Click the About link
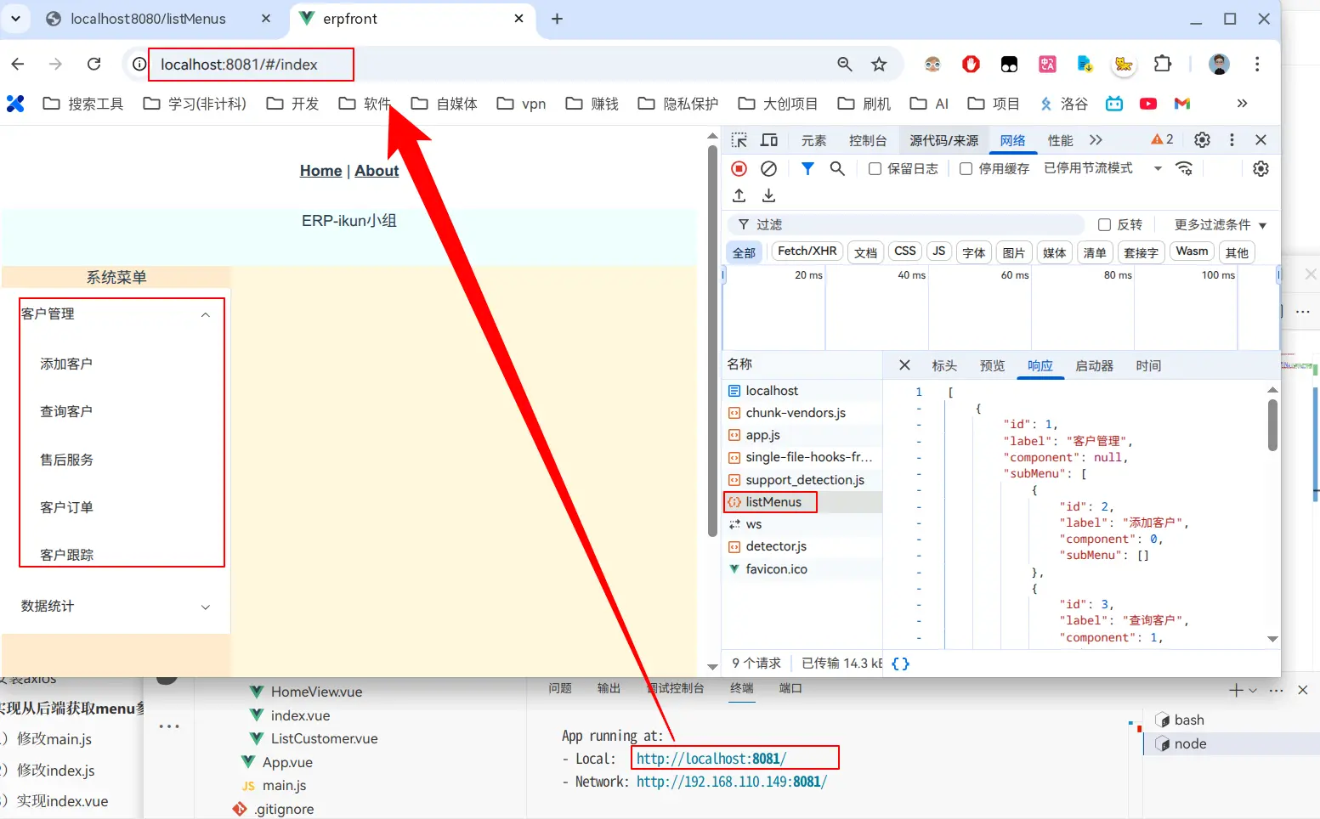 pos(377,171)
